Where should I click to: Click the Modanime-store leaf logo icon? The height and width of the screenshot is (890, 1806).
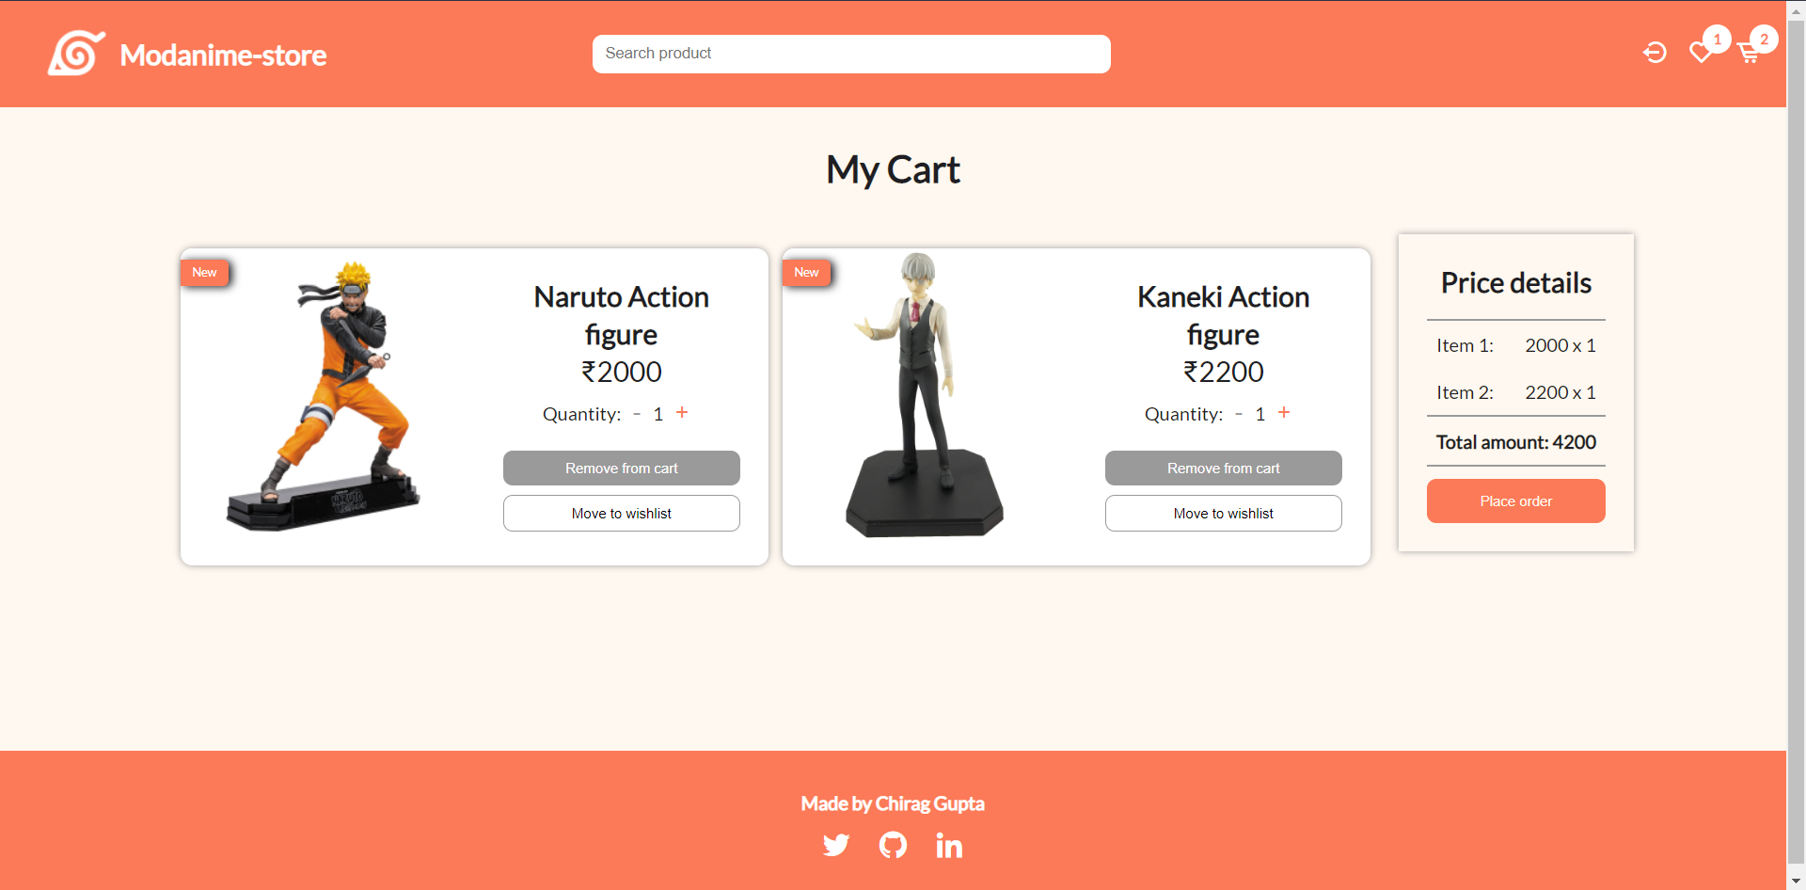click(x=76, y=53)
